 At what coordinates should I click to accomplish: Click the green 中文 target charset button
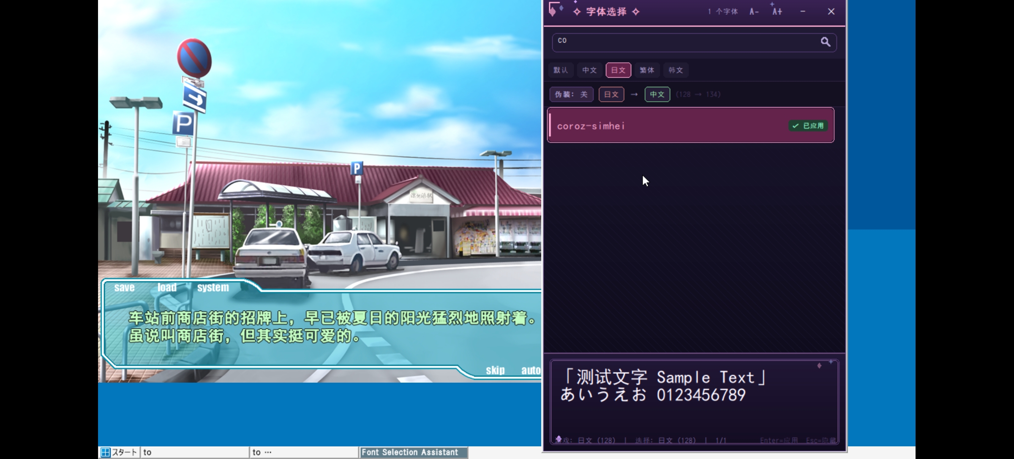(657, 94)
